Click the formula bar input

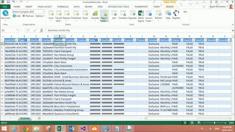[x=139, y=30]
